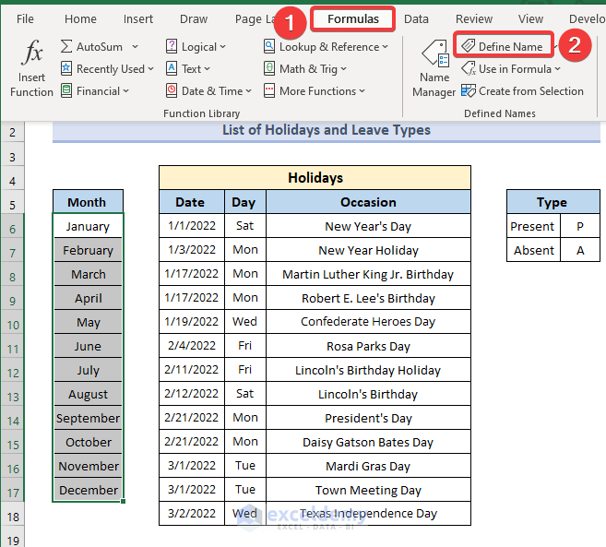Open the File menu tab
606x547 pixels.
click(x=25, y=19)
